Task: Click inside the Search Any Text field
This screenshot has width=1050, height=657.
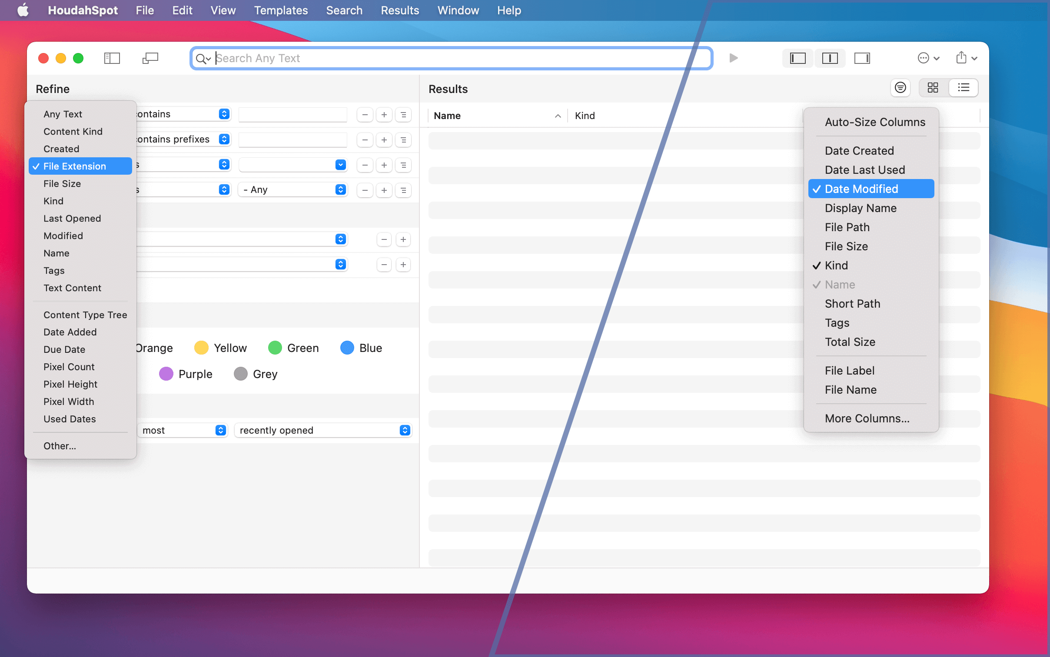Action: coord(435,58)
